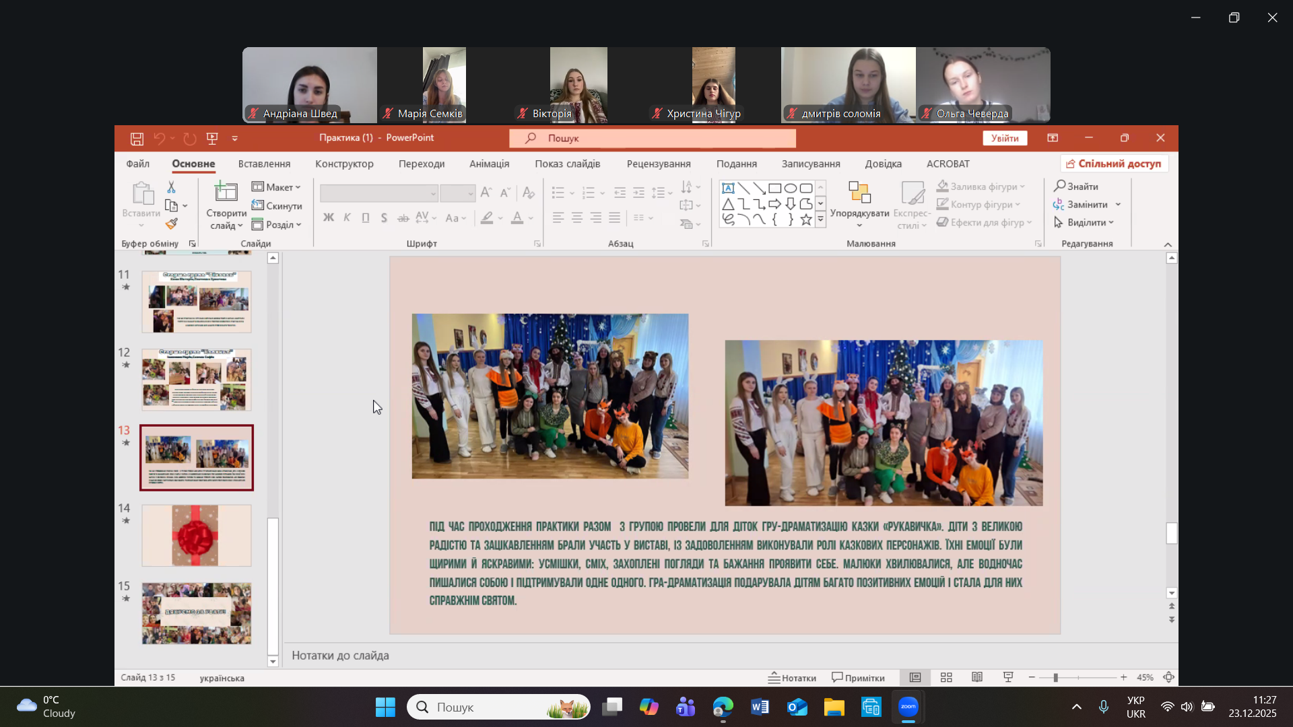Screen dimensions: 1293x727
Task: Click the Format Painter brush icon
Action: (x=171, y=223)
